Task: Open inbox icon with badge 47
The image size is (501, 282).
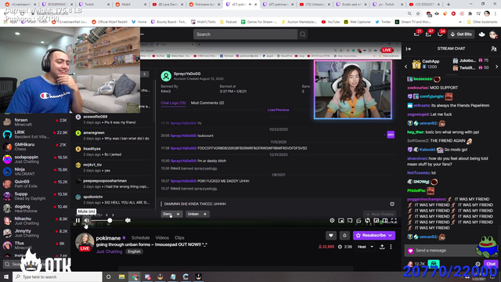Action: tap(428, 34)
